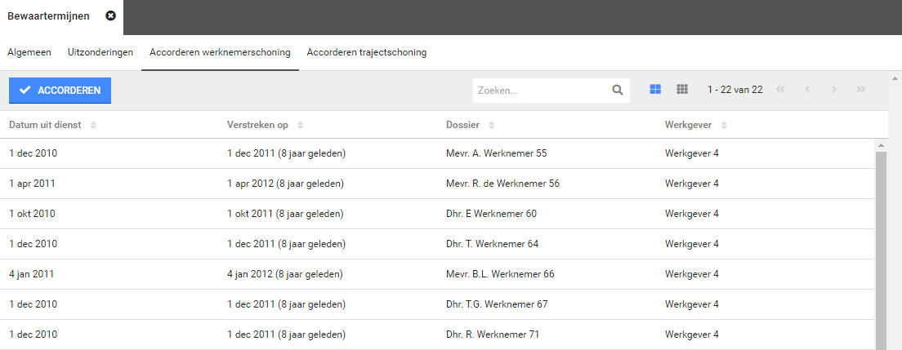Click the search magnifier icon
902x350 pixels.
618,91
